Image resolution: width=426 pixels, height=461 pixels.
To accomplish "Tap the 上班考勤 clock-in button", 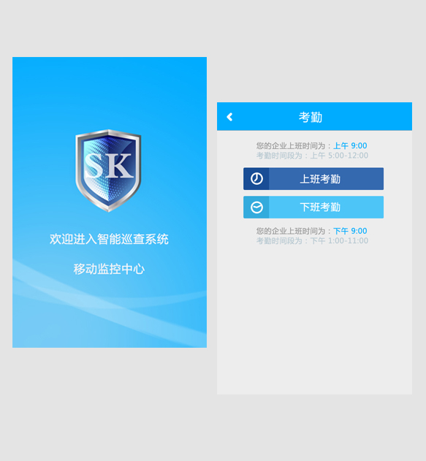I will 313,179.
